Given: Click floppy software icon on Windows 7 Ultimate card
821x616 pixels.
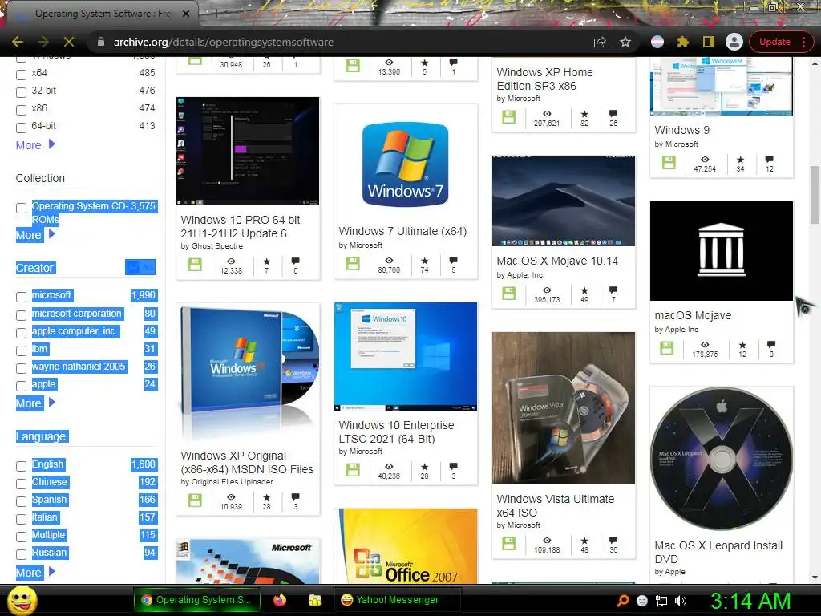Looking at the screenshot, I should point(353,263).
